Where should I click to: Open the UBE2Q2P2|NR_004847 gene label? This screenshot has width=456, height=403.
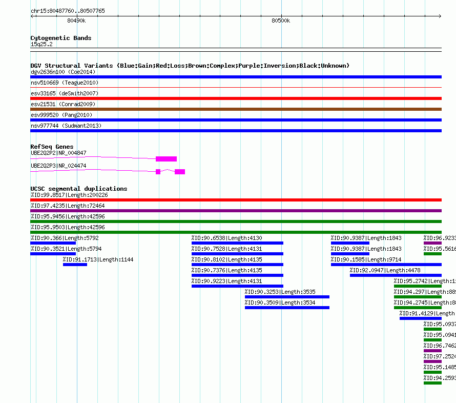pyautogui.click(x=58, y=153)
